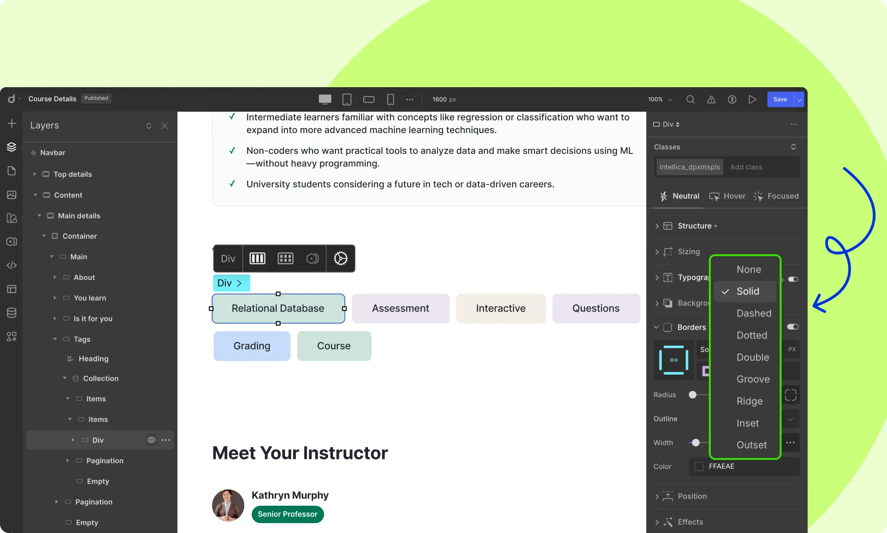This screenshot has height=533, width=887.
Task: Toggle visibility of the Div layer
Action: 151,440
